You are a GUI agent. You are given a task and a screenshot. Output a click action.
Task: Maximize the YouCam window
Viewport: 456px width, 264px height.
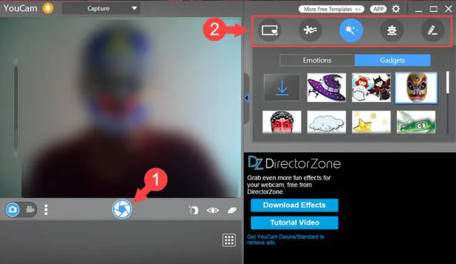tap(434, 9)
